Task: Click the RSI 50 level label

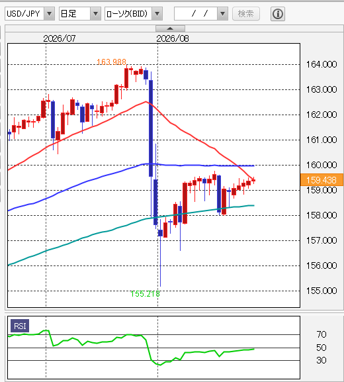Action: click(322, 348)
